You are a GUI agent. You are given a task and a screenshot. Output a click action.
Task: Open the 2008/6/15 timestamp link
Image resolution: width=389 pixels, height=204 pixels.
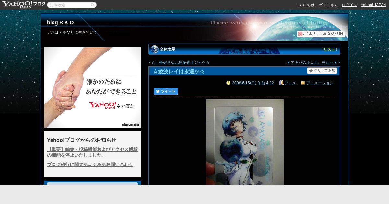(x=253, y=83)
